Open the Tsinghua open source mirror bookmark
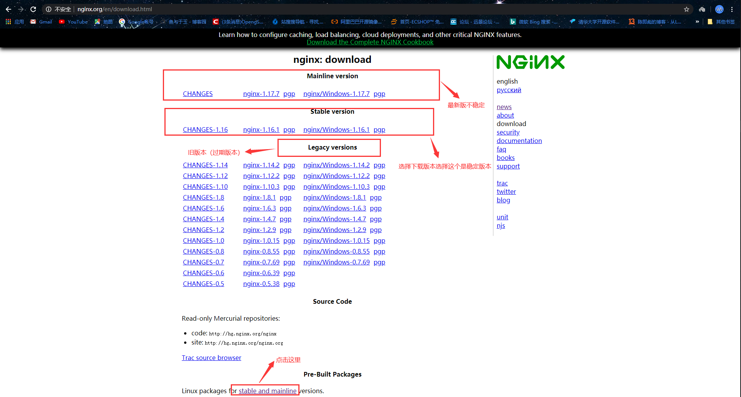Viewport: 741px width, 397px height. 594,22
